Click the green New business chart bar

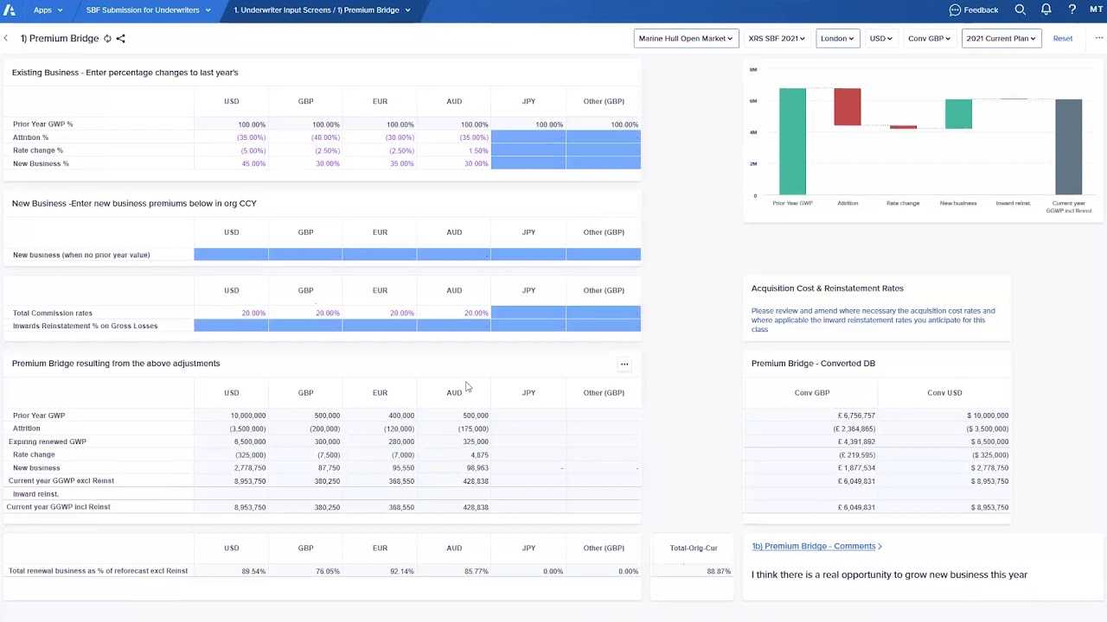[958, 114]
